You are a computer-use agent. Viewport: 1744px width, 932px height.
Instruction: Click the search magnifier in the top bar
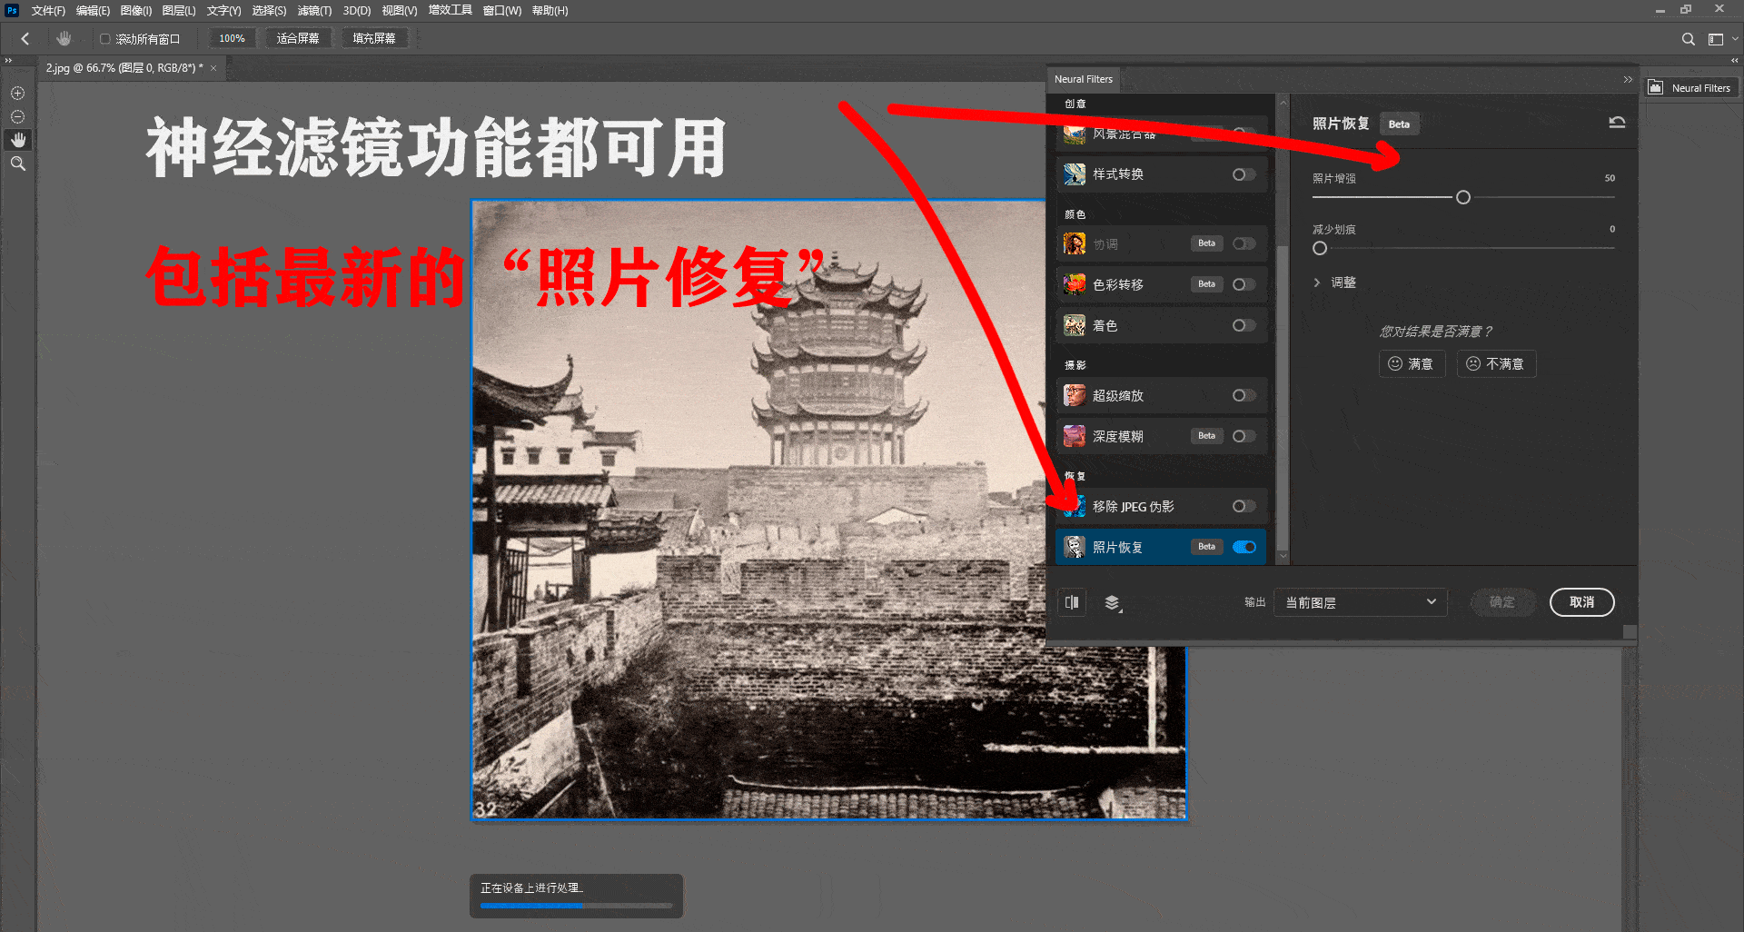click(1688, 39)
